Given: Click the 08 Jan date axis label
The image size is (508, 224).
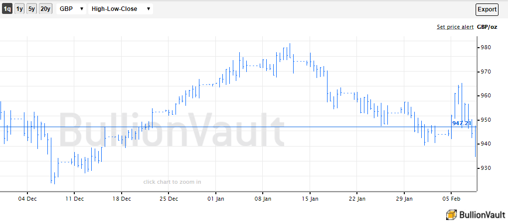Looking at the screenshot, I should [263, 199].
